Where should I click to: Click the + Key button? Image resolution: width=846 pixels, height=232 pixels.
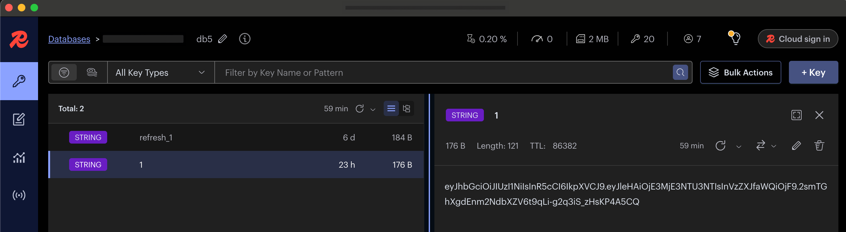(x=813, y=72)
